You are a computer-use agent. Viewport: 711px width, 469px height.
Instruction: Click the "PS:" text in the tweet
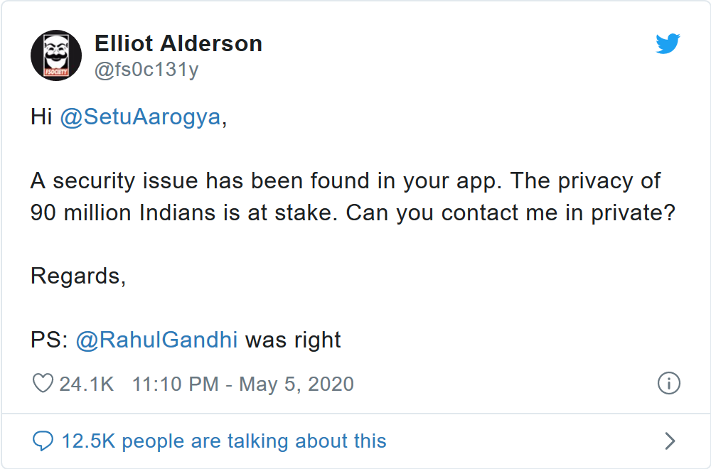coord(49,340)
